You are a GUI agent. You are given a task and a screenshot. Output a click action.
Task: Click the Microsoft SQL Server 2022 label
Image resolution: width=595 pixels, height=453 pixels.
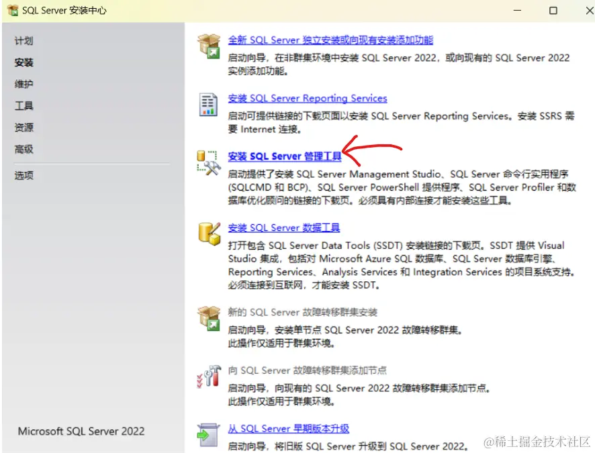81,431
